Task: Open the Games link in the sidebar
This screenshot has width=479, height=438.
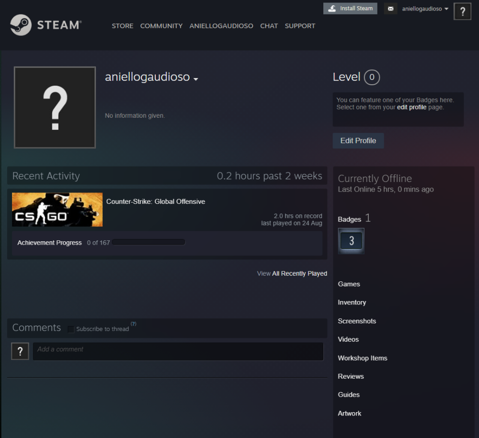Action: [349, 284]
